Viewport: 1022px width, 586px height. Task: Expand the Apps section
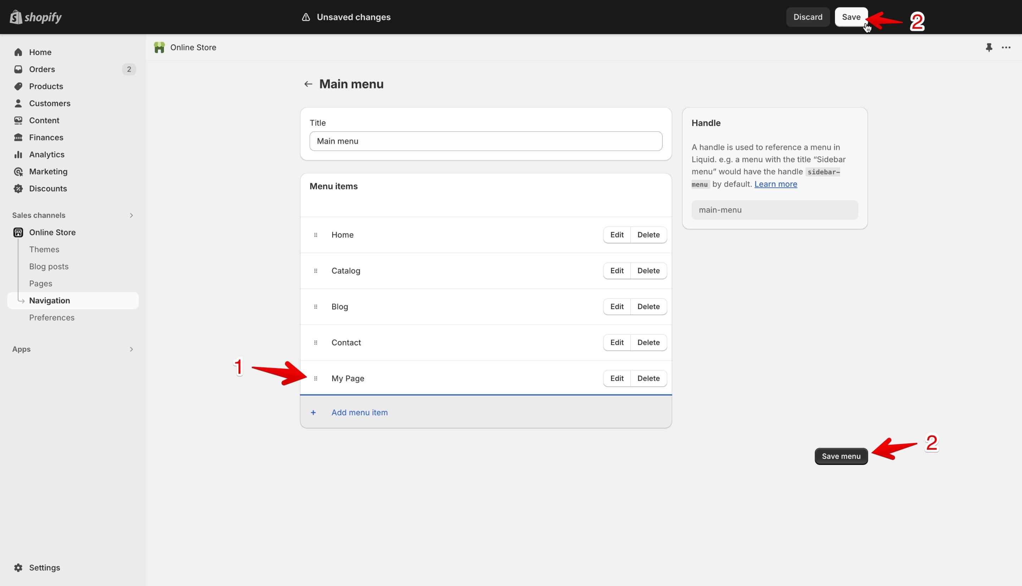[x=131, y=349]
